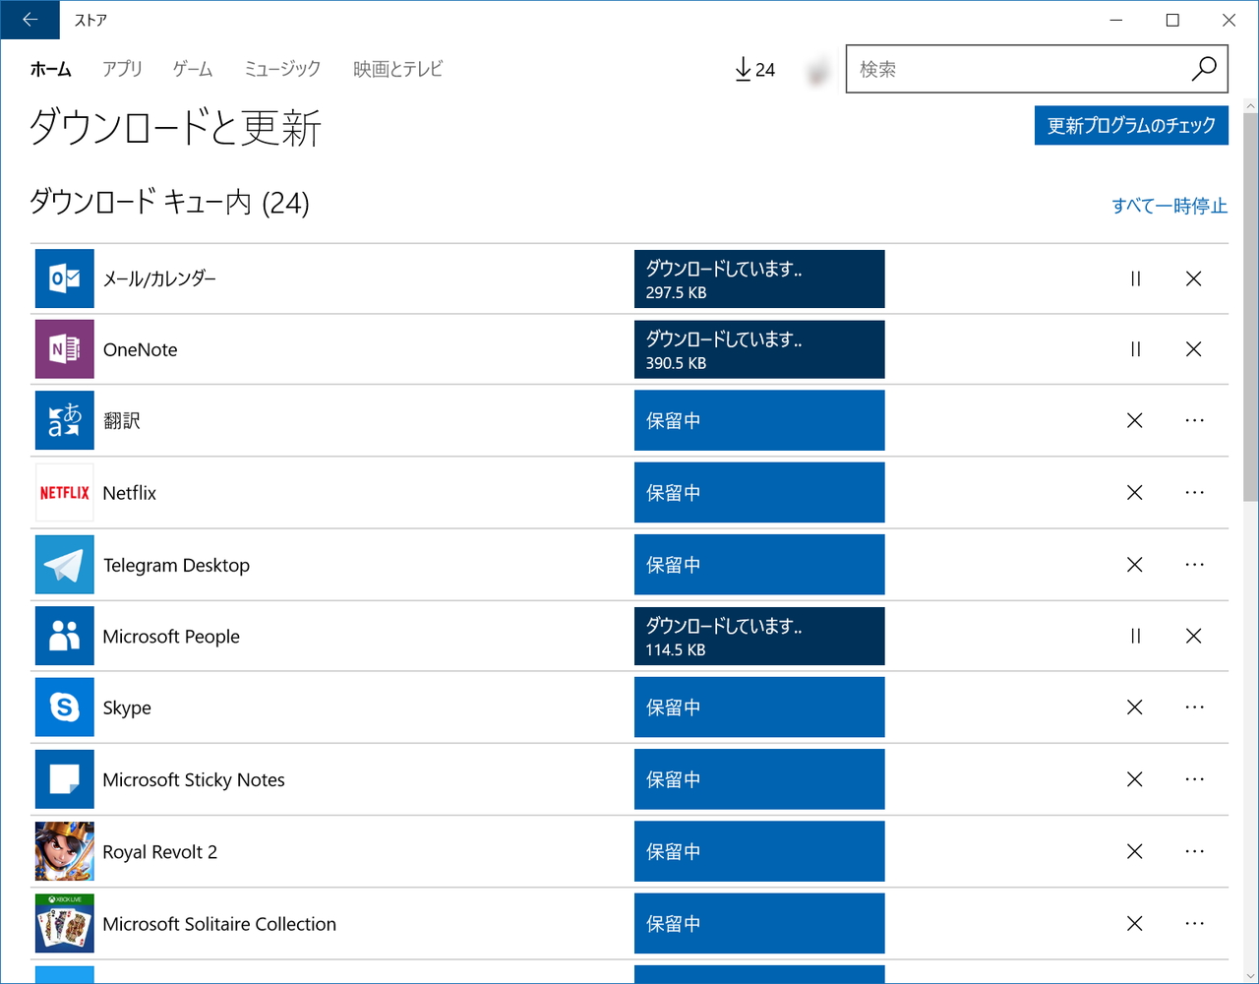Pause the メール/カレンダー download
Screen dimensions: 1259x984
pos(1134,278)
